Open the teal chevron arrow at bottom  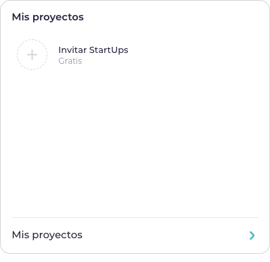click(252, 236)
